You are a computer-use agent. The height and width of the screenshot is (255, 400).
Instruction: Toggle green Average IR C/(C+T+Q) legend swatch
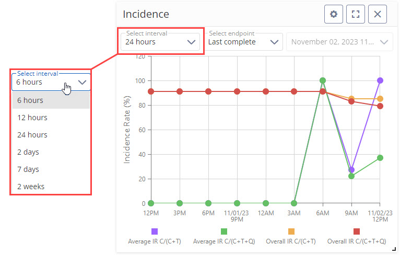(223, 231)
